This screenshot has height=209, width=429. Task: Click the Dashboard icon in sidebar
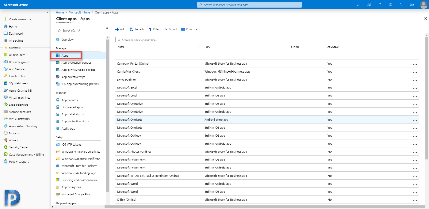click(x=6, y=33)
